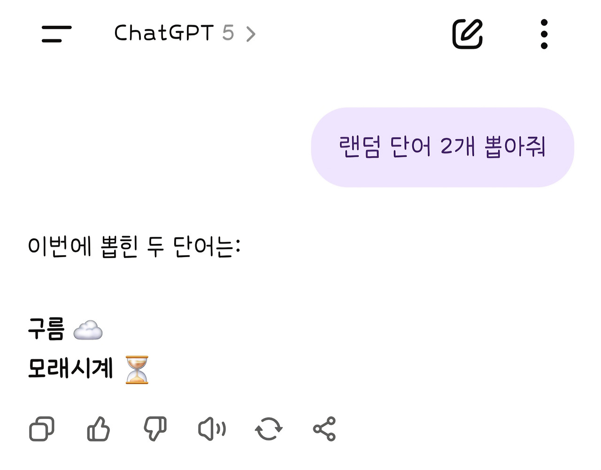Expand the chevron beside ChatGPT 5
This screenshot has width=601, height=470.
252,33
